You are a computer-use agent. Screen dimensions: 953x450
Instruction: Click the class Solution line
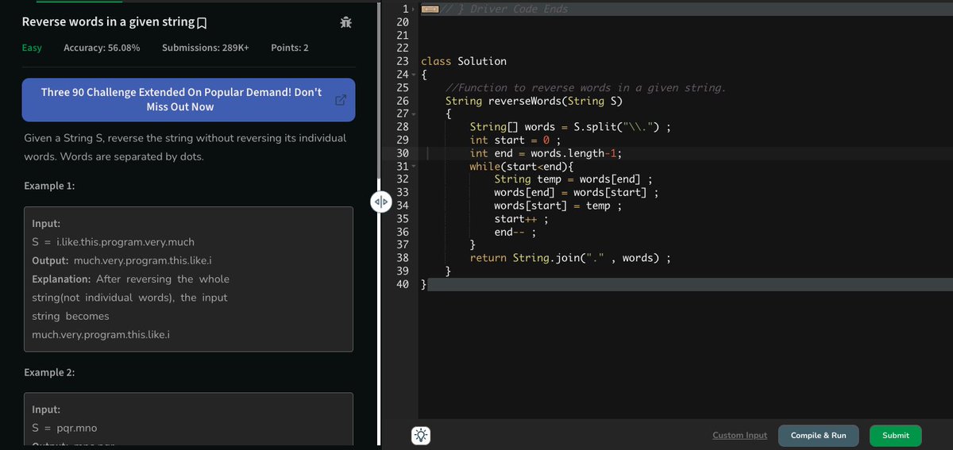(463, 62)
